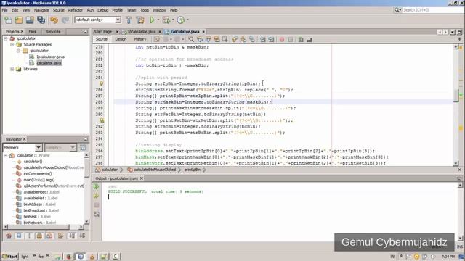Click the Windows Start button

click(9, 257)
